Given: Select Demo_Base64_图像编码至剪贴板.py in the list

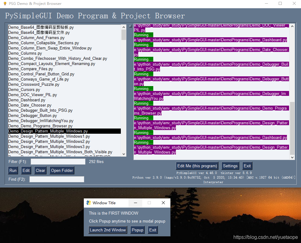Looking at the screenshot, I should tap(65, 27).
